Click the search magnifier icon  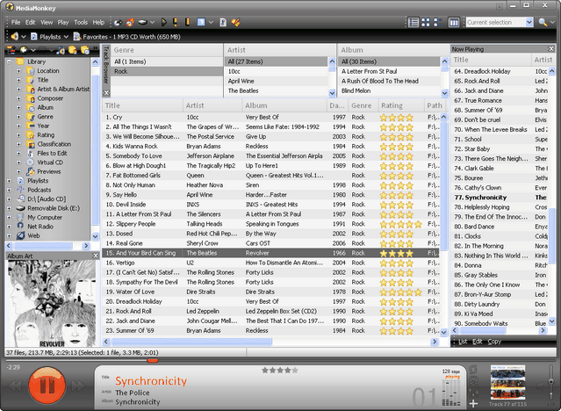543,22
